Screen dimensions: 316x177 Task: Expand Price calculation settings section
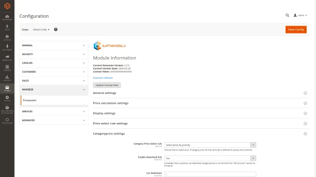click(201, 103)
